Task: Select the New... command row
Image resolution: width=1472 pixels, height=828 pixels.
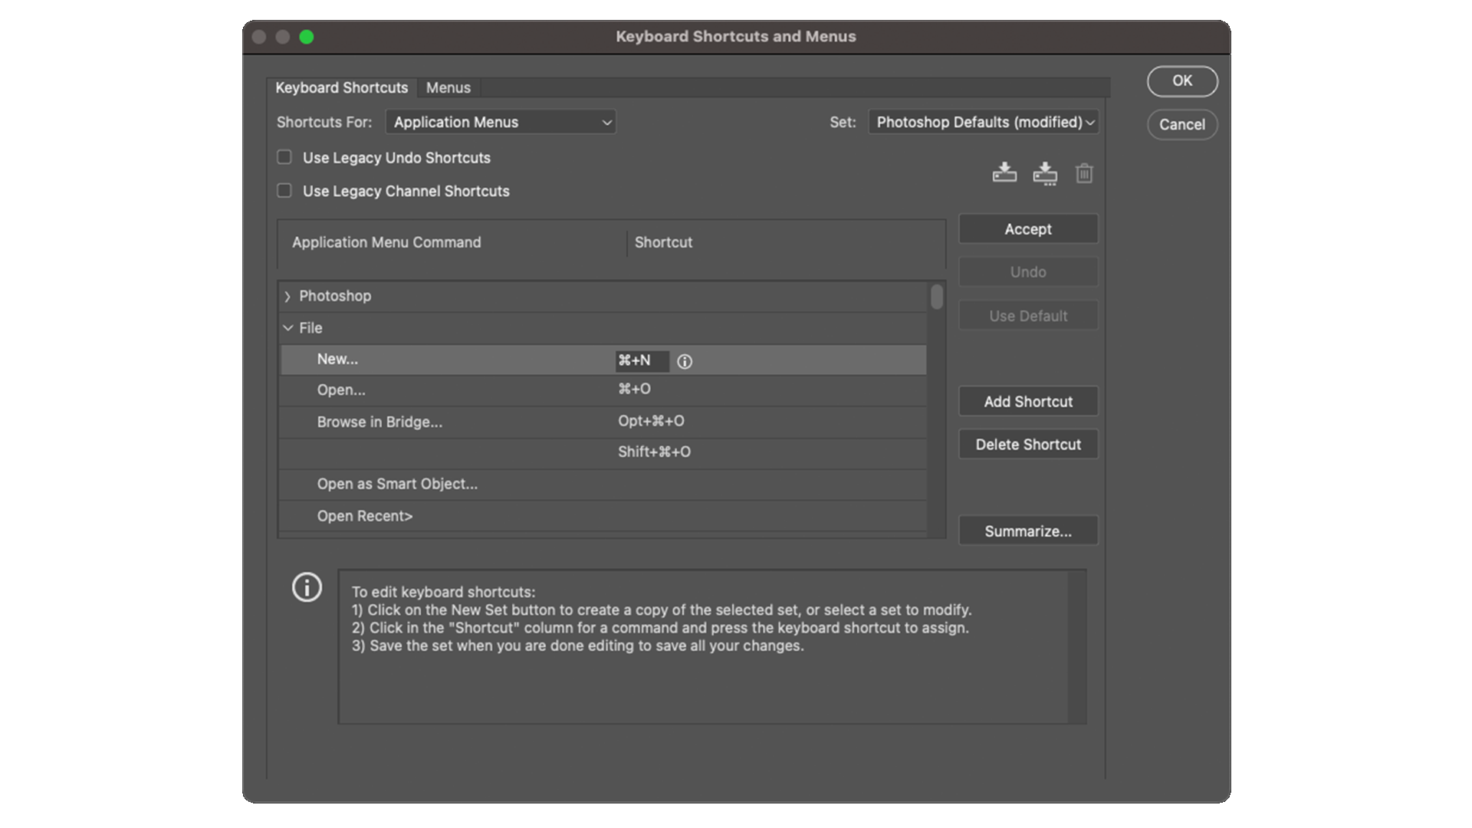Action: click(x=603, y=360)
